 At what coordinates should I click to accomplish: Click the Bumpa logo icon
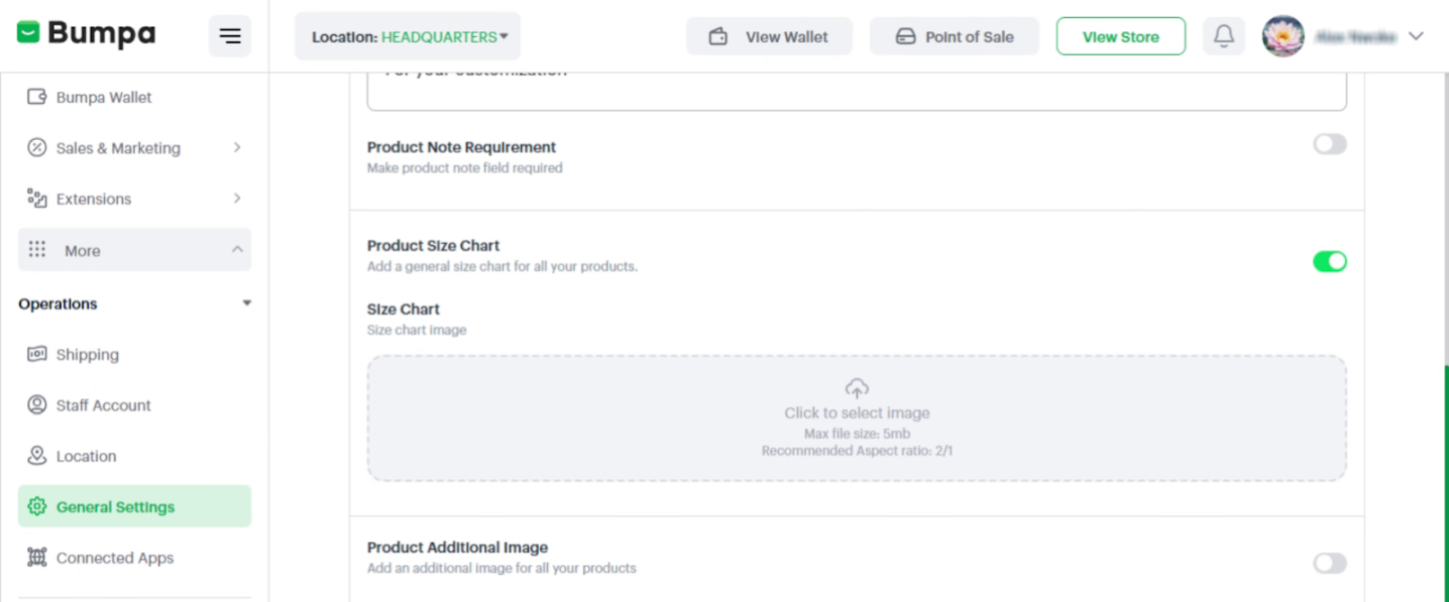point(29,34)
